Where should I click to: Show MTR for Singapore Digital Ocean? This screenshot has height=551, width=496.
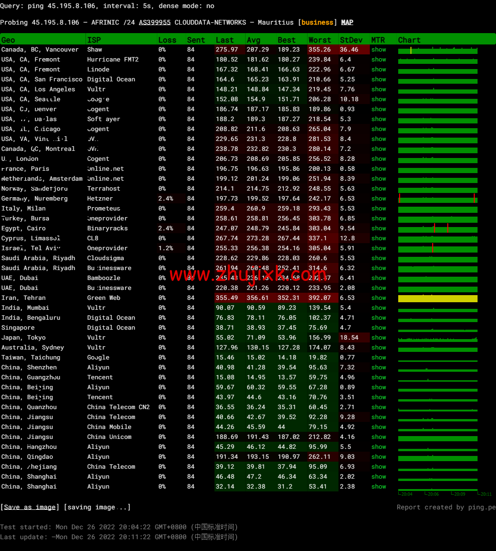click(x=378, y=328)
